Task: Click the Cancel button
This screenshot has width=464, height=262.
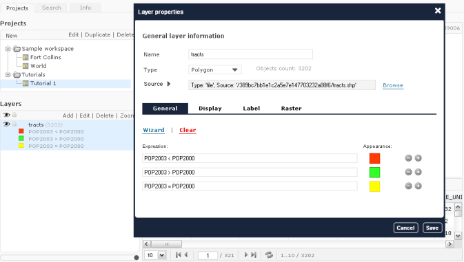Action: (405, 228)
